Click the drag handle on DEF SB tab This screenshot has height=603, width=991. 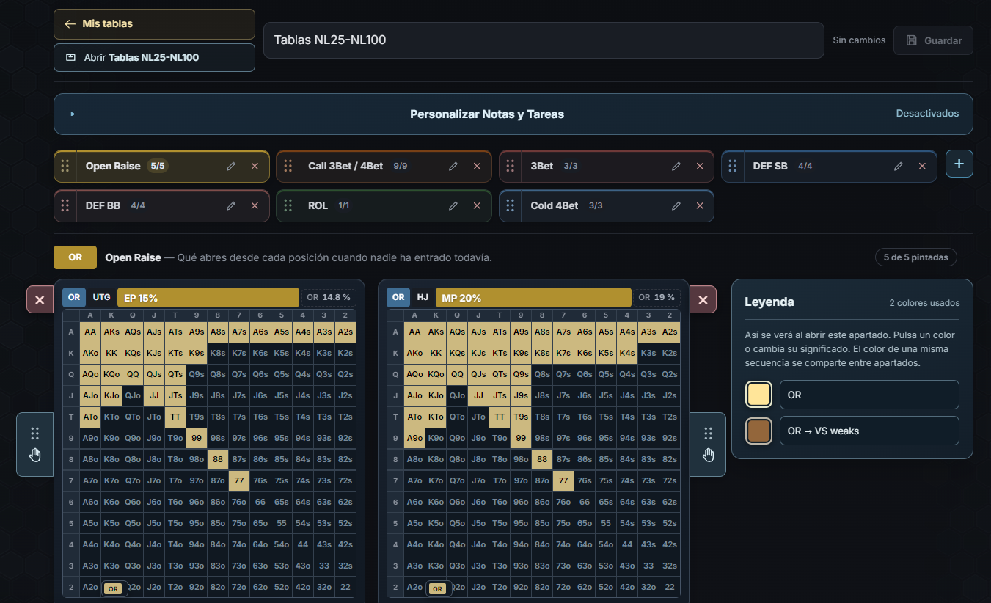tap(733, 167)
